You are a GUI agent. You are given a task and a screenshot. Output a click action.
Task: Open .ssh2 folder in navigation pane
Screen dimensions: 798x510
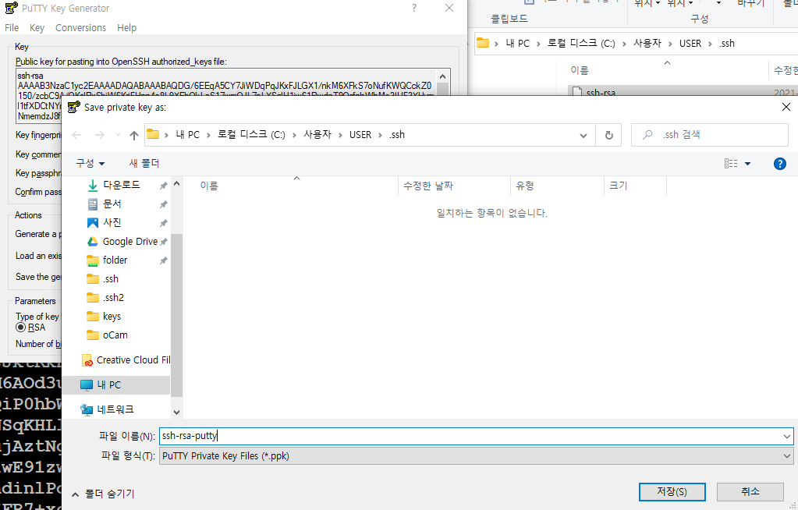coord(113,297)
